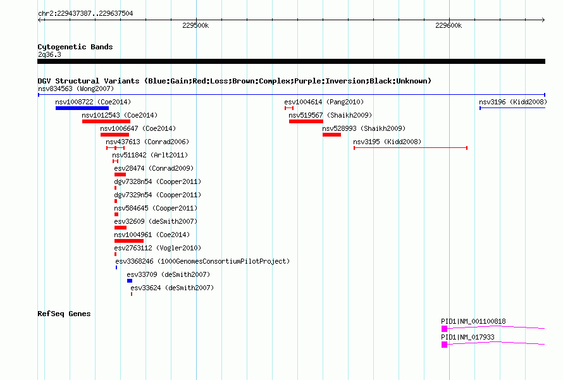
Task: Click the red esv32609 loss bar
Action: (x=120, y=228)
